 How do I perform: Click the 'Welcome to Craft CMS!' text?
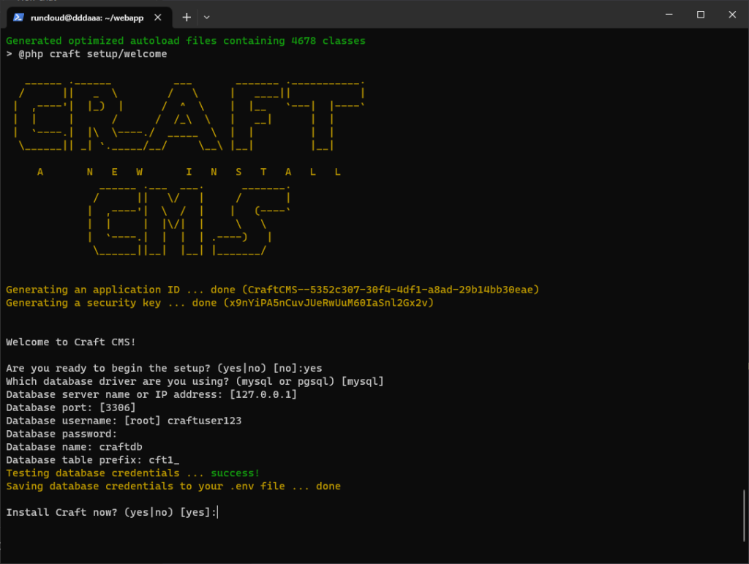tap(71, 342)
